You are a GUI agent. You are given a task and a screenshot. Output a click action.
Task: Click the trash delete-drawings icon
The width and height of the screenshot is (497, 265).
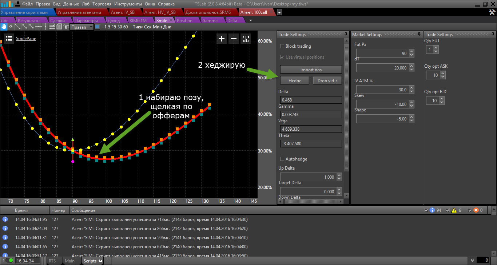tap(66, 27)
